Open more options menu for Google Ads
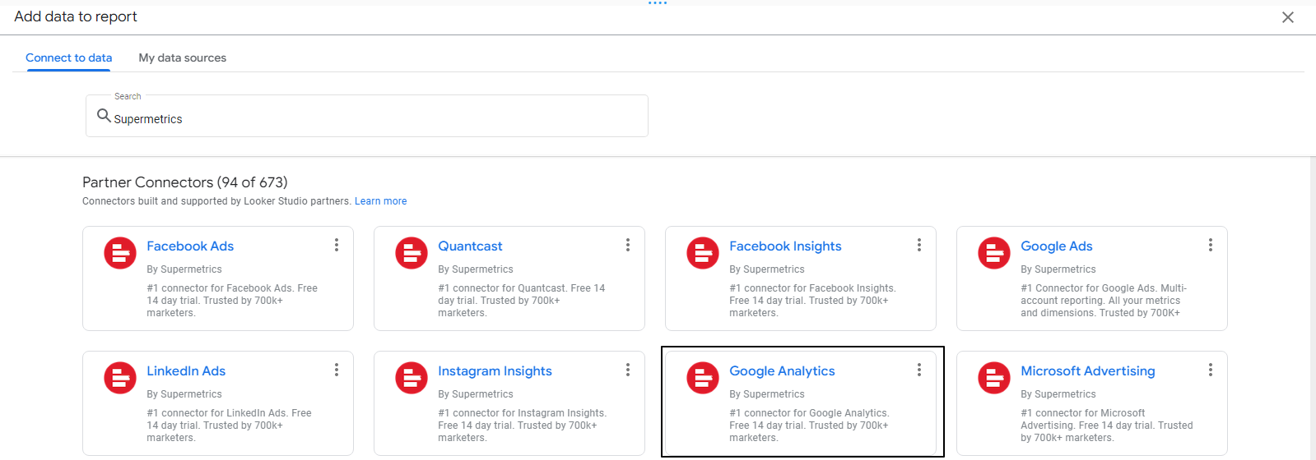This screenshot has height=460, width=1316. click(x=1211, y=245)
